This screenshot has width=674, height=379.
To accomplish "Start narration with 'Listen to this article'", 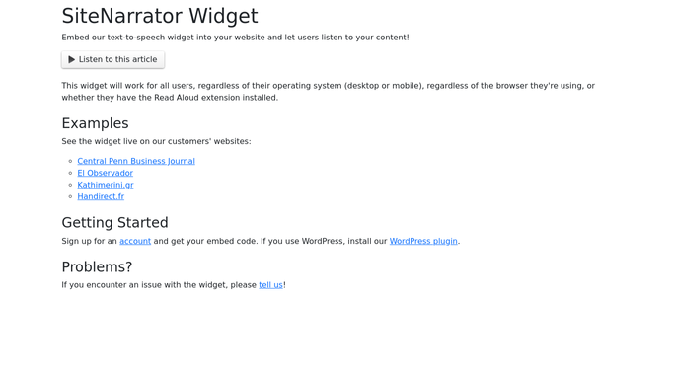I will click(113, 60).
